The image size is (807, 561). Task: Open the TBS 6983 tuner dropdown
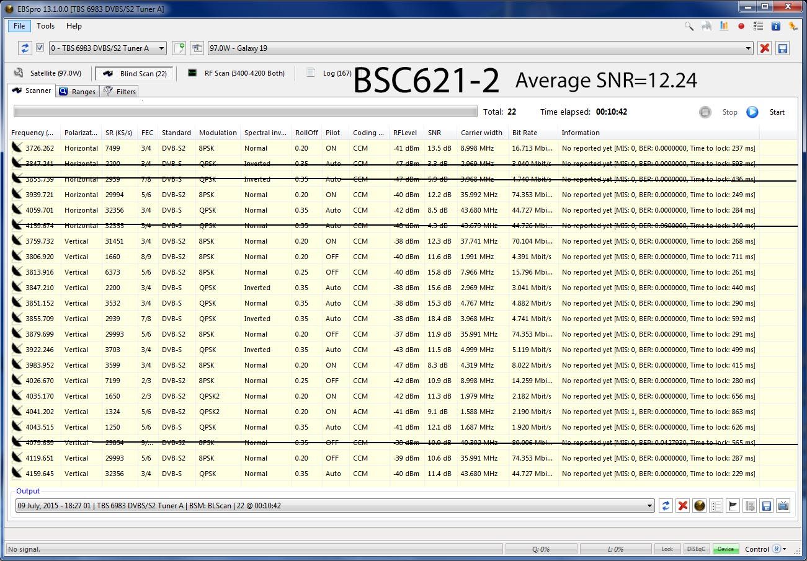(x=107, y=48)
